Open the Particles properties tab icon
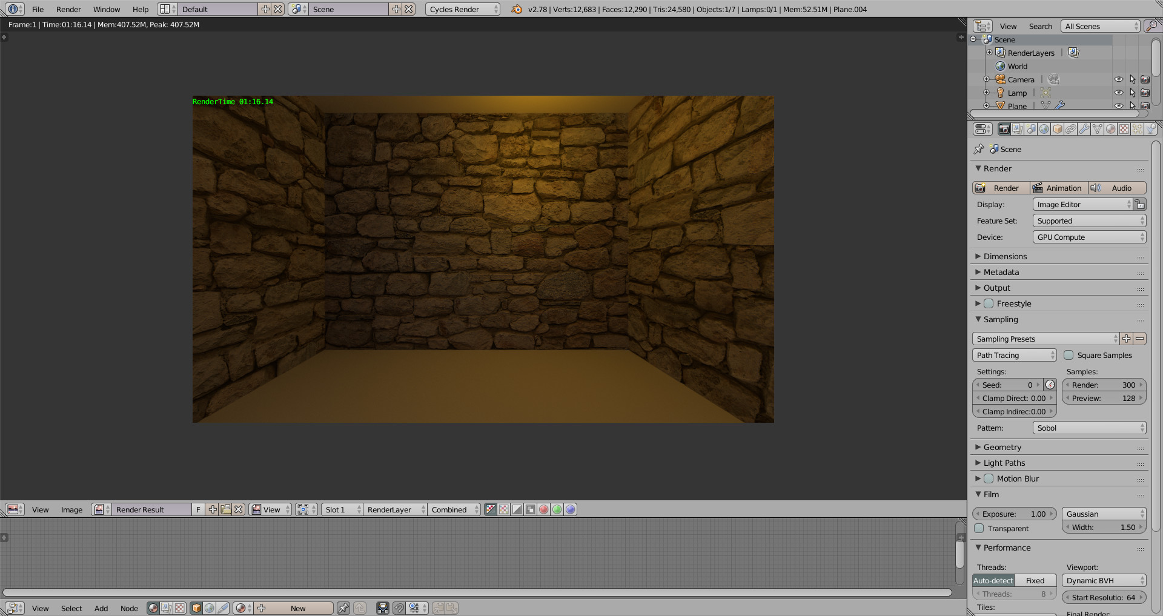The width and height of the screenshot is (1163, 616). 1137,129
